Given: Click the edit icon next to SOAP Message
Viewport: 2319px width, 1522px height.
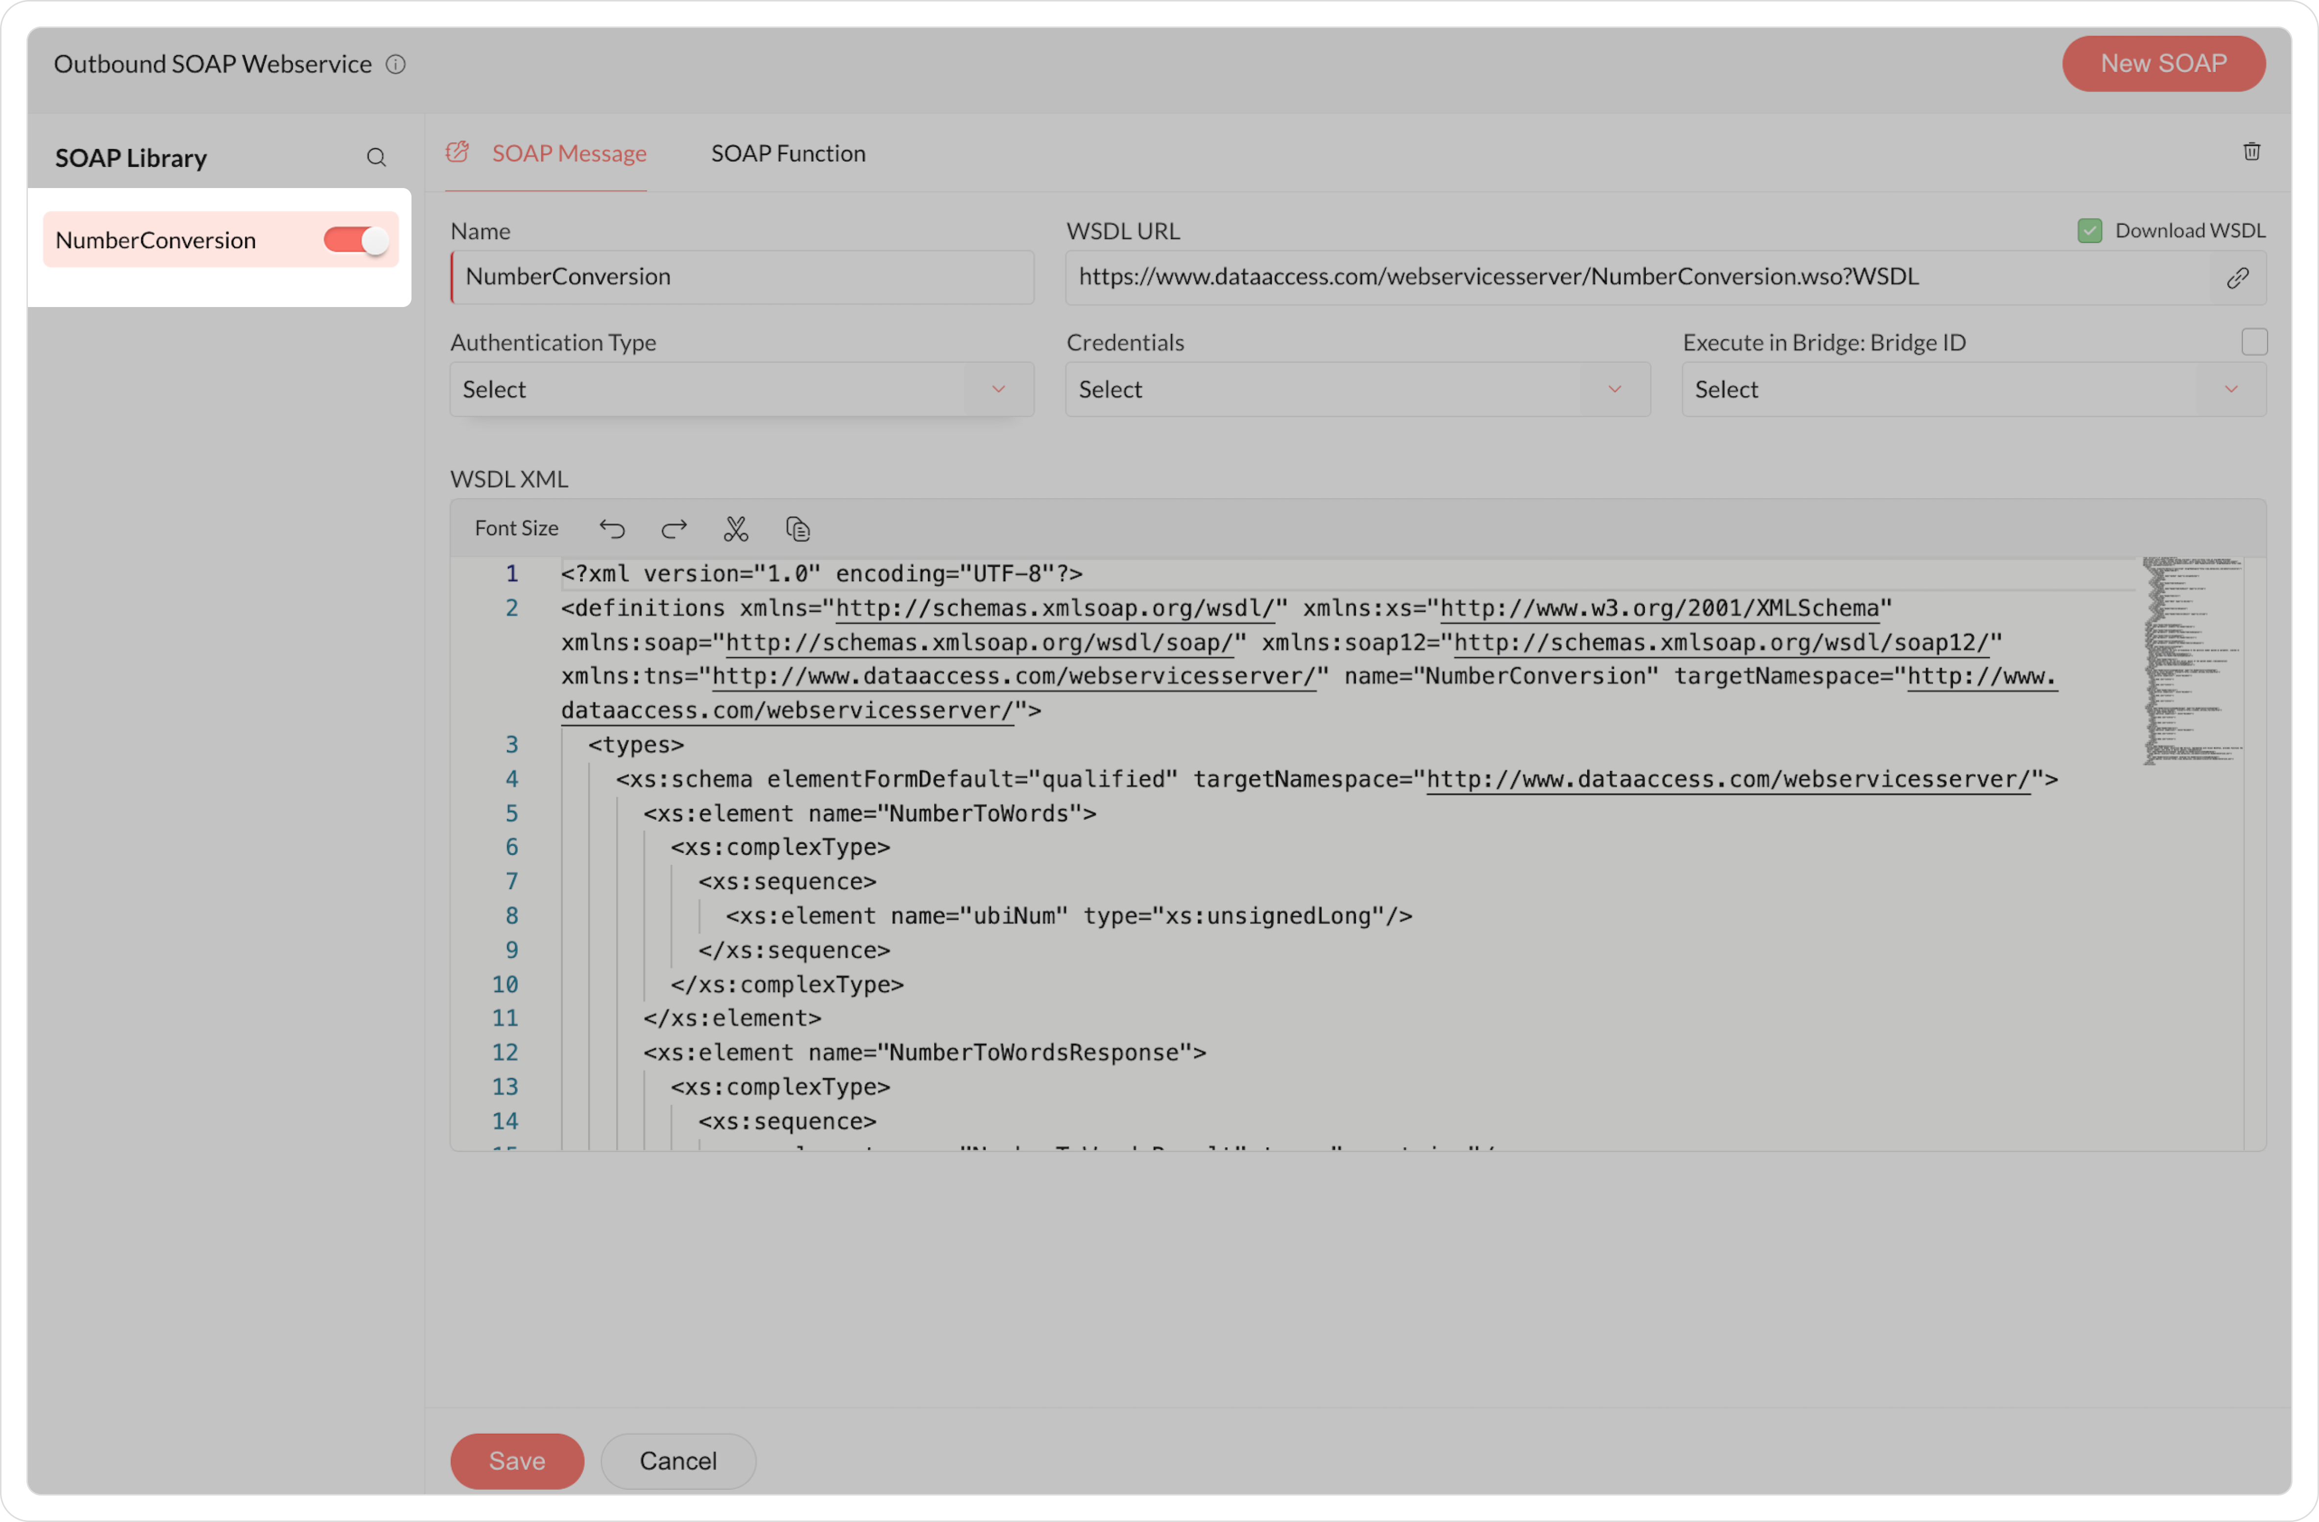Looking at the screenshot, I should point(458,153).
